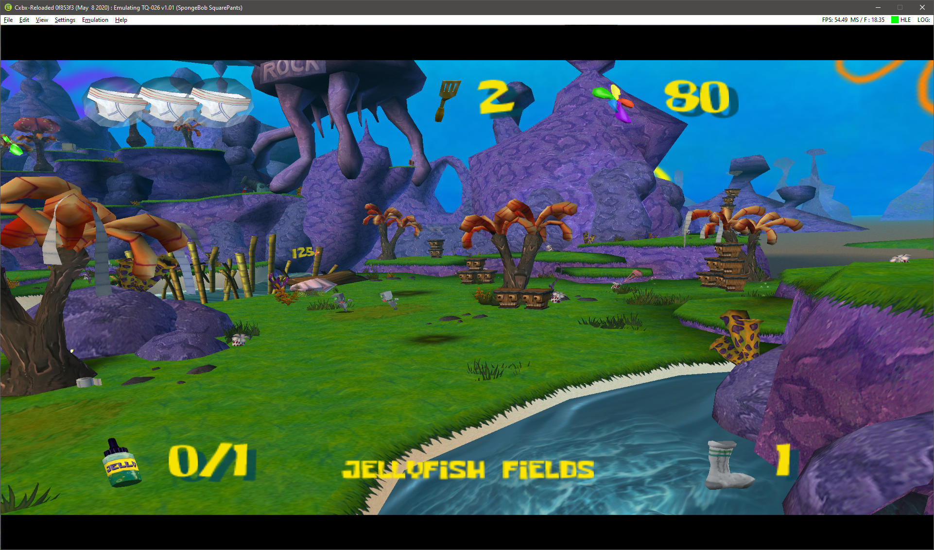Open the Edit menu
Viewport: 934px width, 550px height.
(24, 20)
